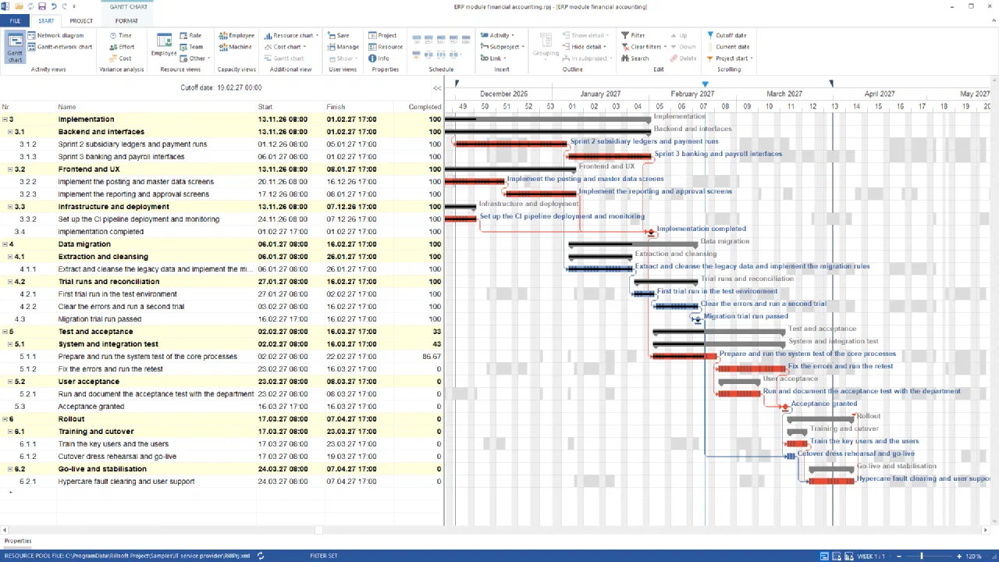Click the Save icon in quick access toolbar
This screenshot has width=999, height=562.
41,6
